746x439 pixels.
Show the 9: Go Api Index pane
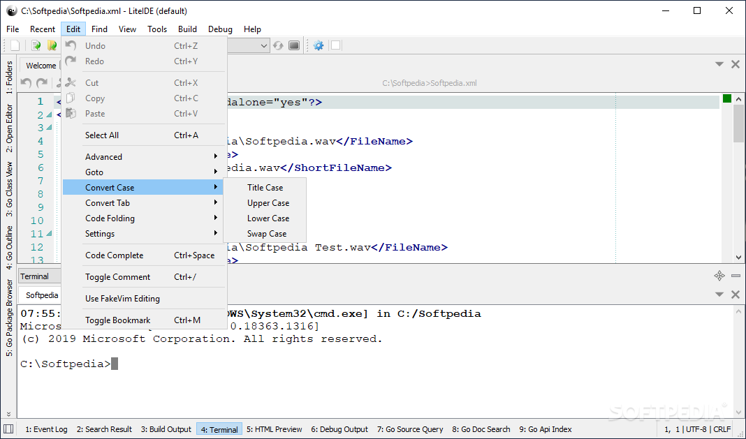click(x=546, y=429)
